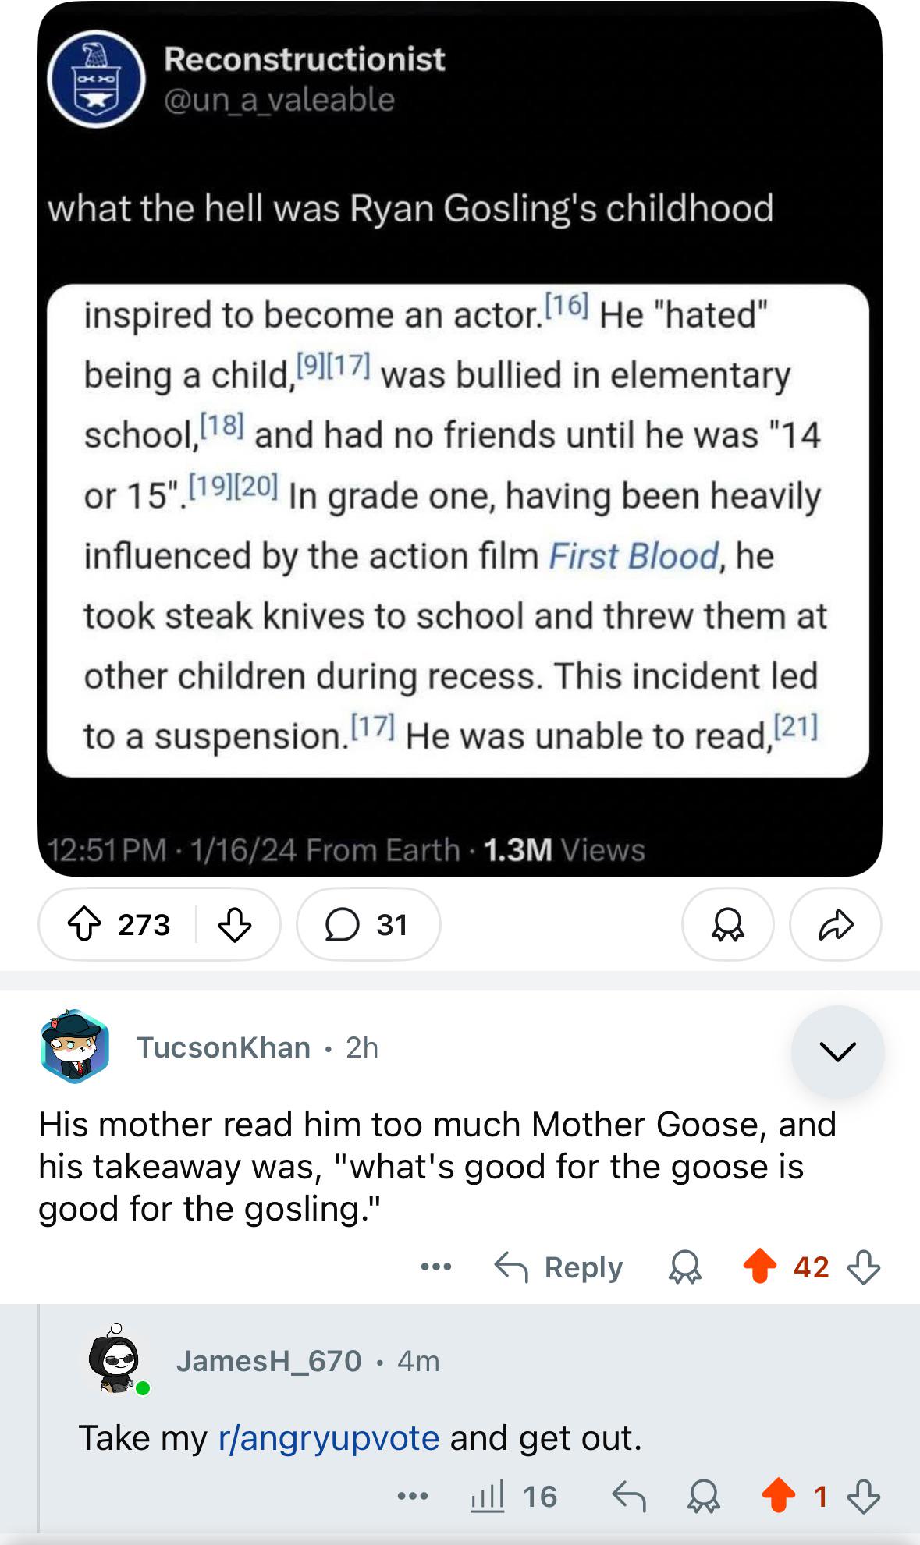Screen dimensions: 920x1545
Task: Open the TucsonKhan username link
Action: pos(224,1047)
